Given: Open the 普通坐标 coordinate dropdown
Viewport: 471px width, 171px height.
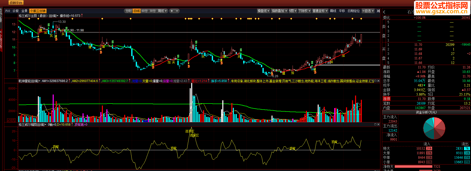Looking at the screenshot, I should 320,11.
